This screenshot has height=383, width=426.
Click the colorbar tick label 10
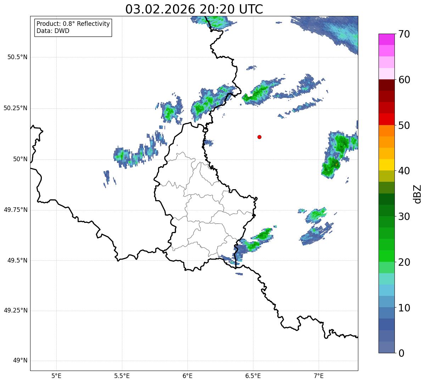404,308
